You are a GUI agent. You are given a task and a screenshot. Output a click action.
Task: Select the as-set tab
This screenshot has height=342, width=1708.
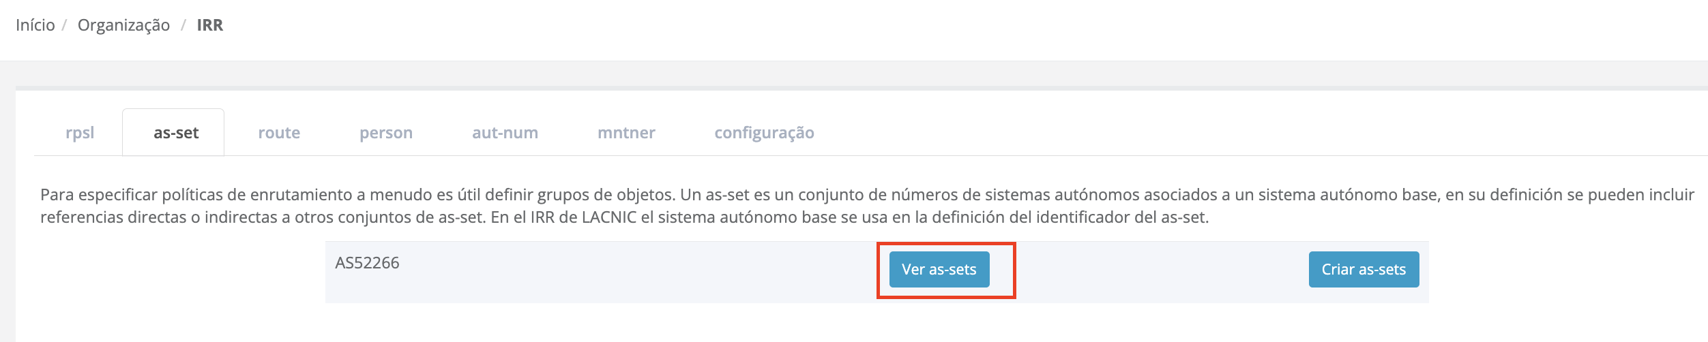[176, 133]
